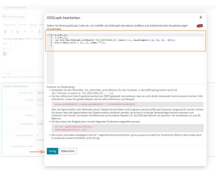The height and width of the screenshot is (171, 215).
Task: Click the JSXGraph bearbeiten dialog title
Action: click(x=63, y=18)
